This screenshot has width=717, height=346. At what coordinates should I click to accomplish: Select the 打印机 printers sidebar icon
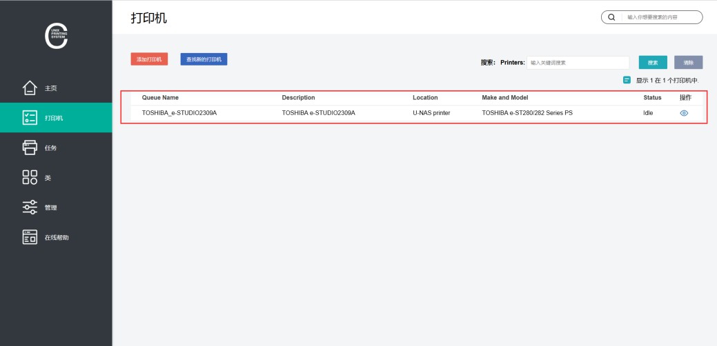[30, 118]
